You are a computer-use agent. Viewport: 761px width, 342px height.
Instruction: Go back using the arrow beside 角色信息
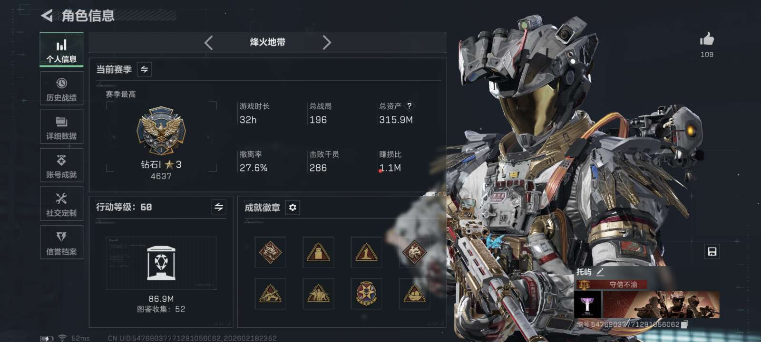(47, 16)
